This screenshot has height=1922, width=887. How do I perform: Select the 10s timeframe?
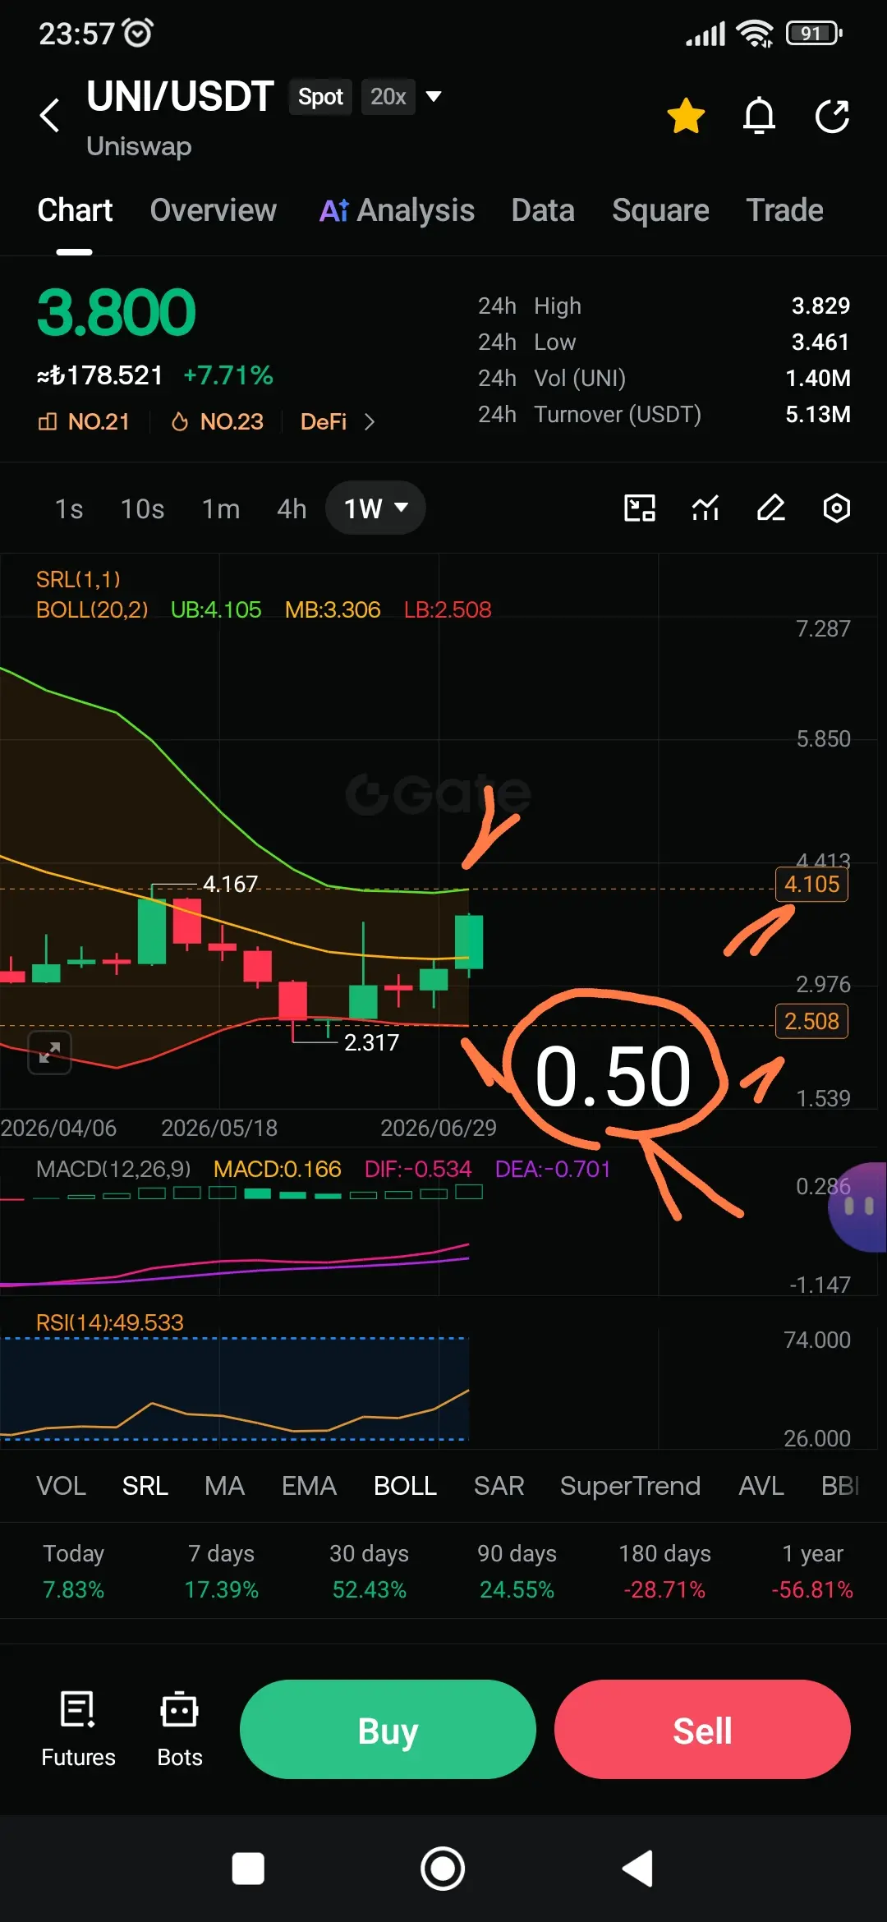[x=142, y=508]
